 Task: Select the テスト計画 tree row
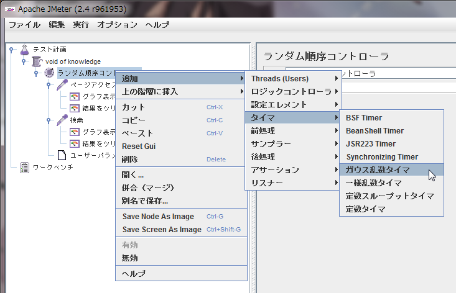[x=49, y=50]
